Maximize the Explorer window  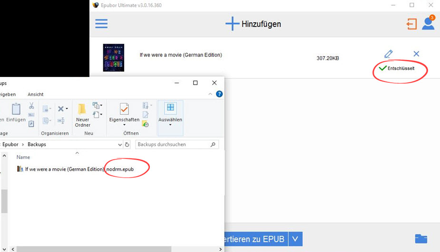pos(196,83)
